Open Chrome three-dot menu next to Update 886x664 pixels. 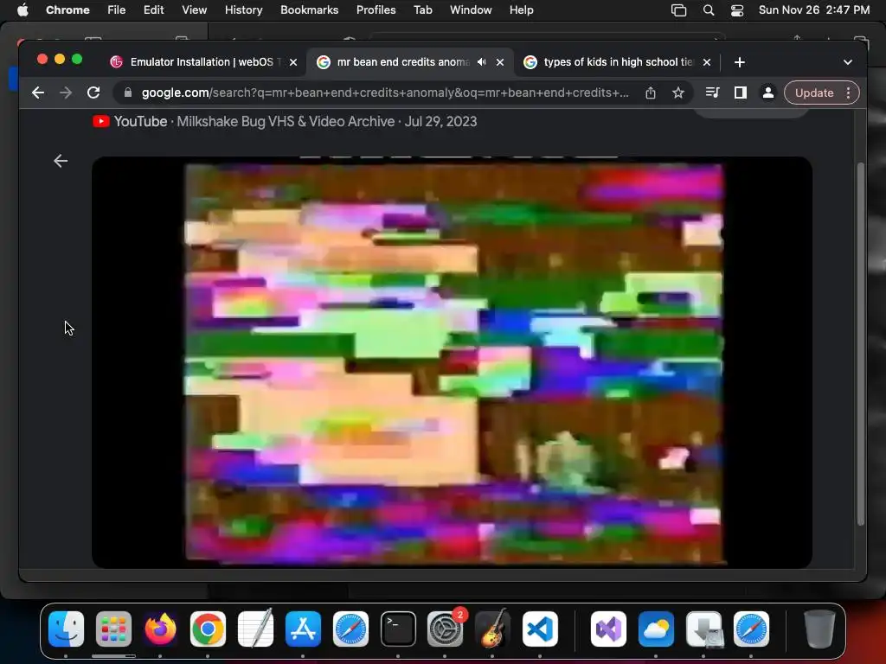pyautogui.click(x=848, y=93)
